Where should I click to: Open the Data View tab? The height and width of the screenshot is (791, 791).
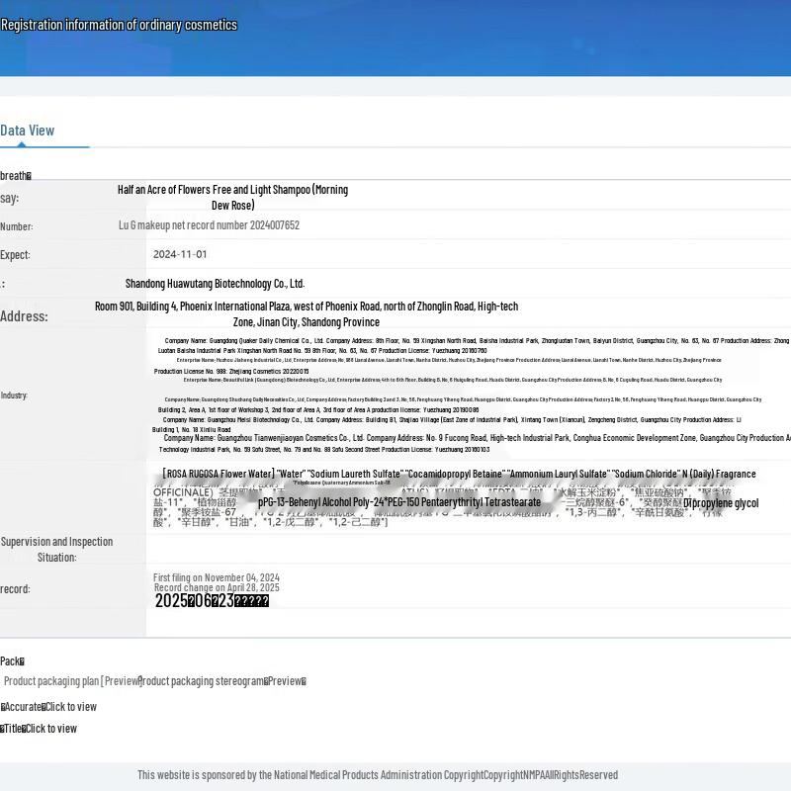coord(28,131)
